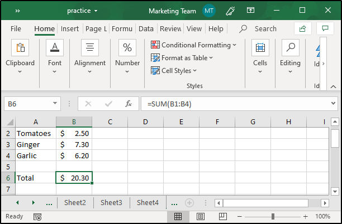Viewport: 342px width, 224px height.
Task: Select the Help ribbon tab
Action: (x=216, y=29)
